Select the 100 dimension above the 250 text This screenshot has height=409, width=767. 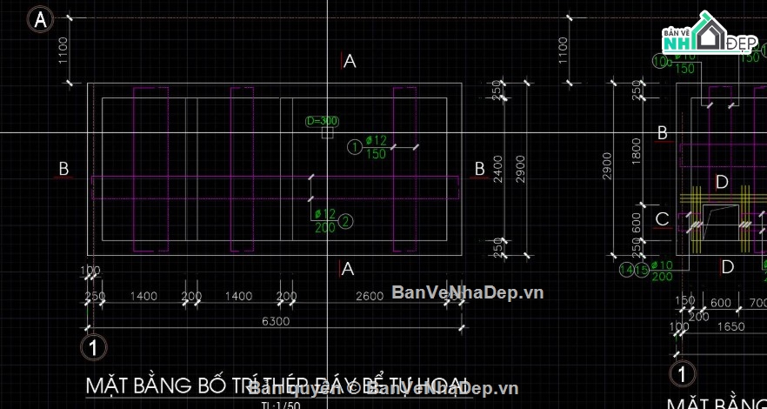point(90,270)
